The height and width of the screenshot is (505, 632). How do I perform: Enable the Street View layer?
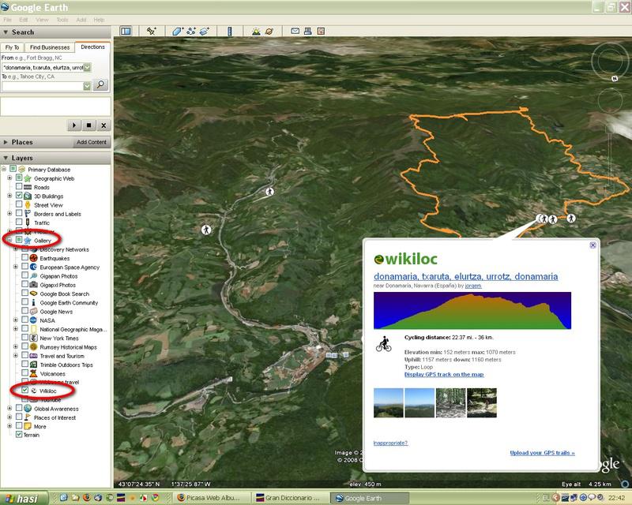19,204
